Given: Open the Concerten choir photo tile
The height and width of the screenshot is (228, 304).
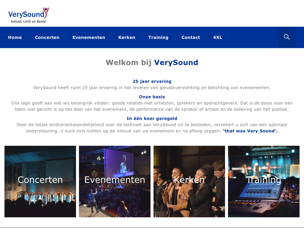Looking at the screenshot, I should tap(40, 181).
